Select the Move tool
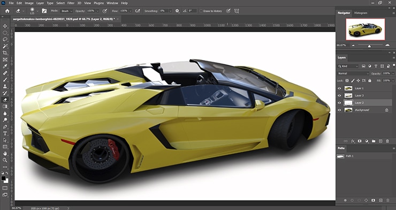396x210 pixels. coord(5,26)
